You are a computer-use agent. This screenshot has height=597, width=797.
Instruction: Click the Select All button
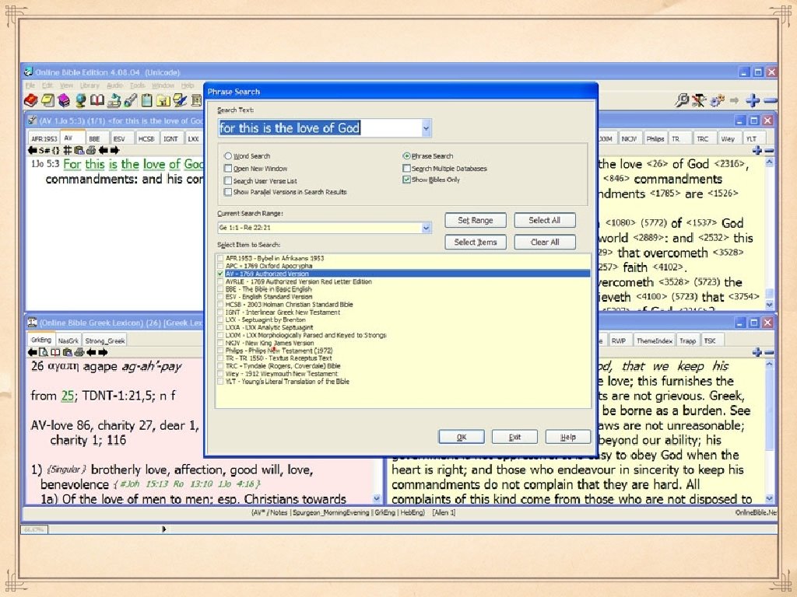point(544,220)
